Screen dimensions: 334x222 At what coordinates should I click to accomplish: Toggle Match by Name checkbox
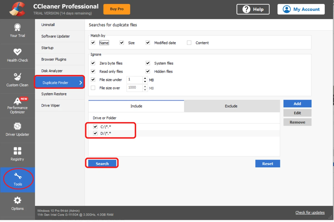(x=93, y=43)
